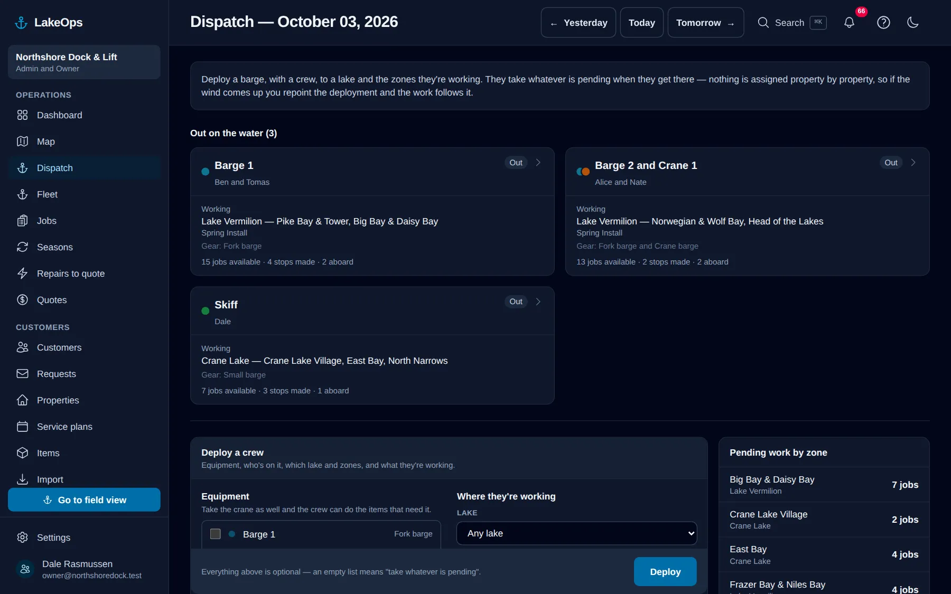Go to Jobs in the sidebar
Screen dimensions: 951x594
tap(84, 221)
